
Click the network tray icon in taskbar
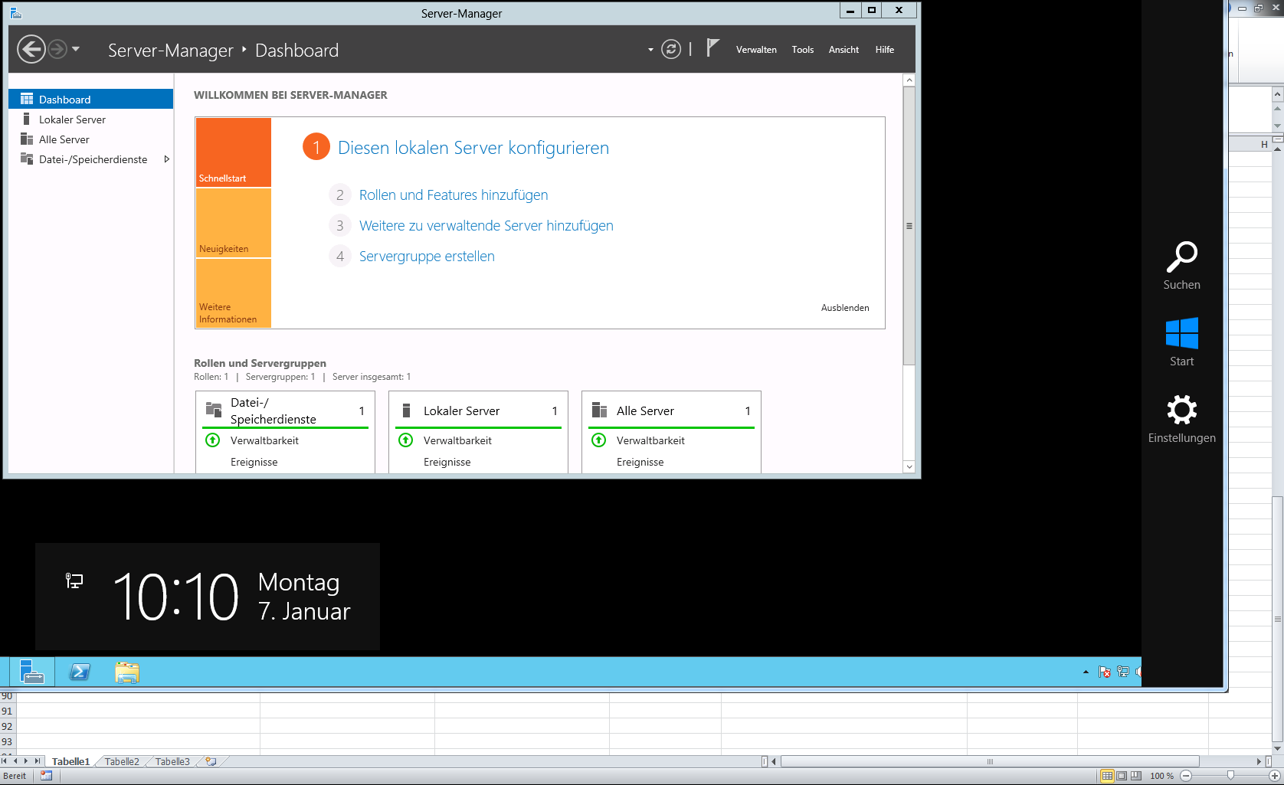1123,672
